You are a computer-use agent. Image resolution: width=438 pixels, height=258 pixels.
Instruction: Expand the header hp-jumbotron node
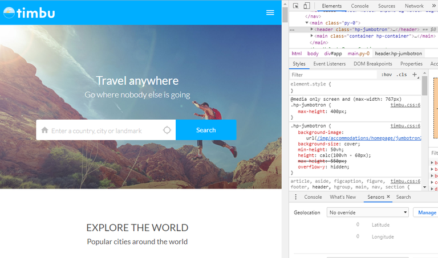312,28
